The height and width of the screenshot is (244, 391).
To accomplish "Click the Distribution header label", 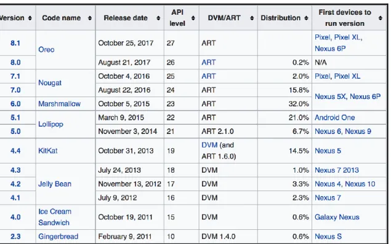I will tap(281, 18).
